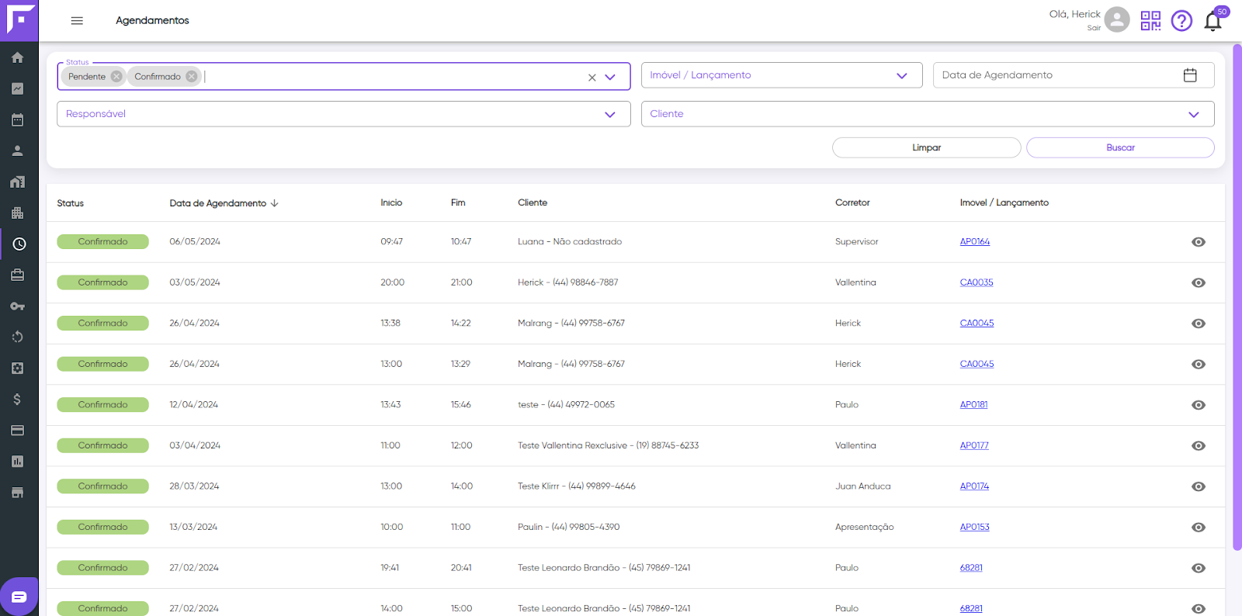The height and width of the screenshot is (616, 1242).
Task: Open the chat support bubble
Action: coord(19,597)
